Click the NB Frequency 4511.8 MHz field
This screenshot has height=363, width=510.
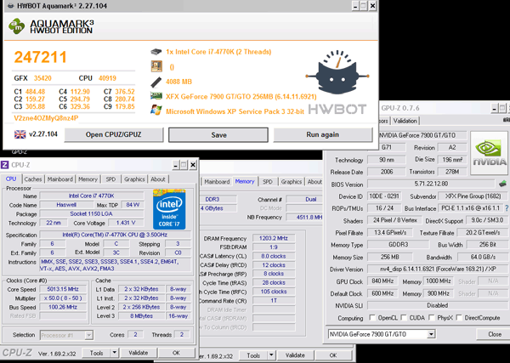303,218
